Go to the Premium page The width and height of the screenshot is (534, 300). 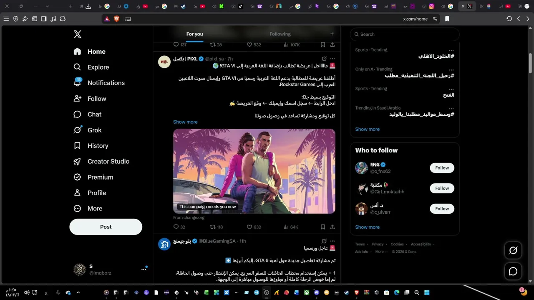point(93,177)
